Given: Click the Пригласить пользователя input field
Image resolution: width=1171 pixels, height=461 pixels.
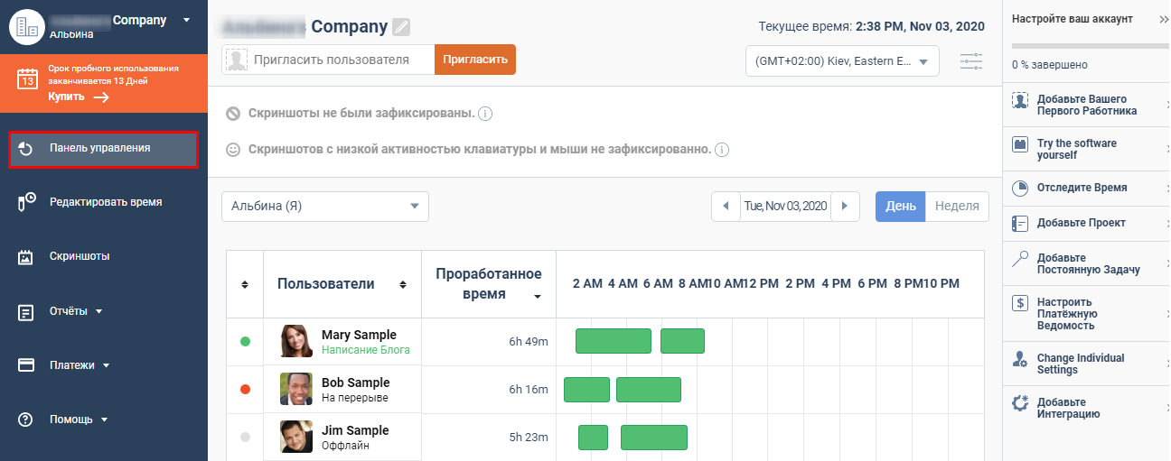Looking at the screenshot, I should coord(341,60).
